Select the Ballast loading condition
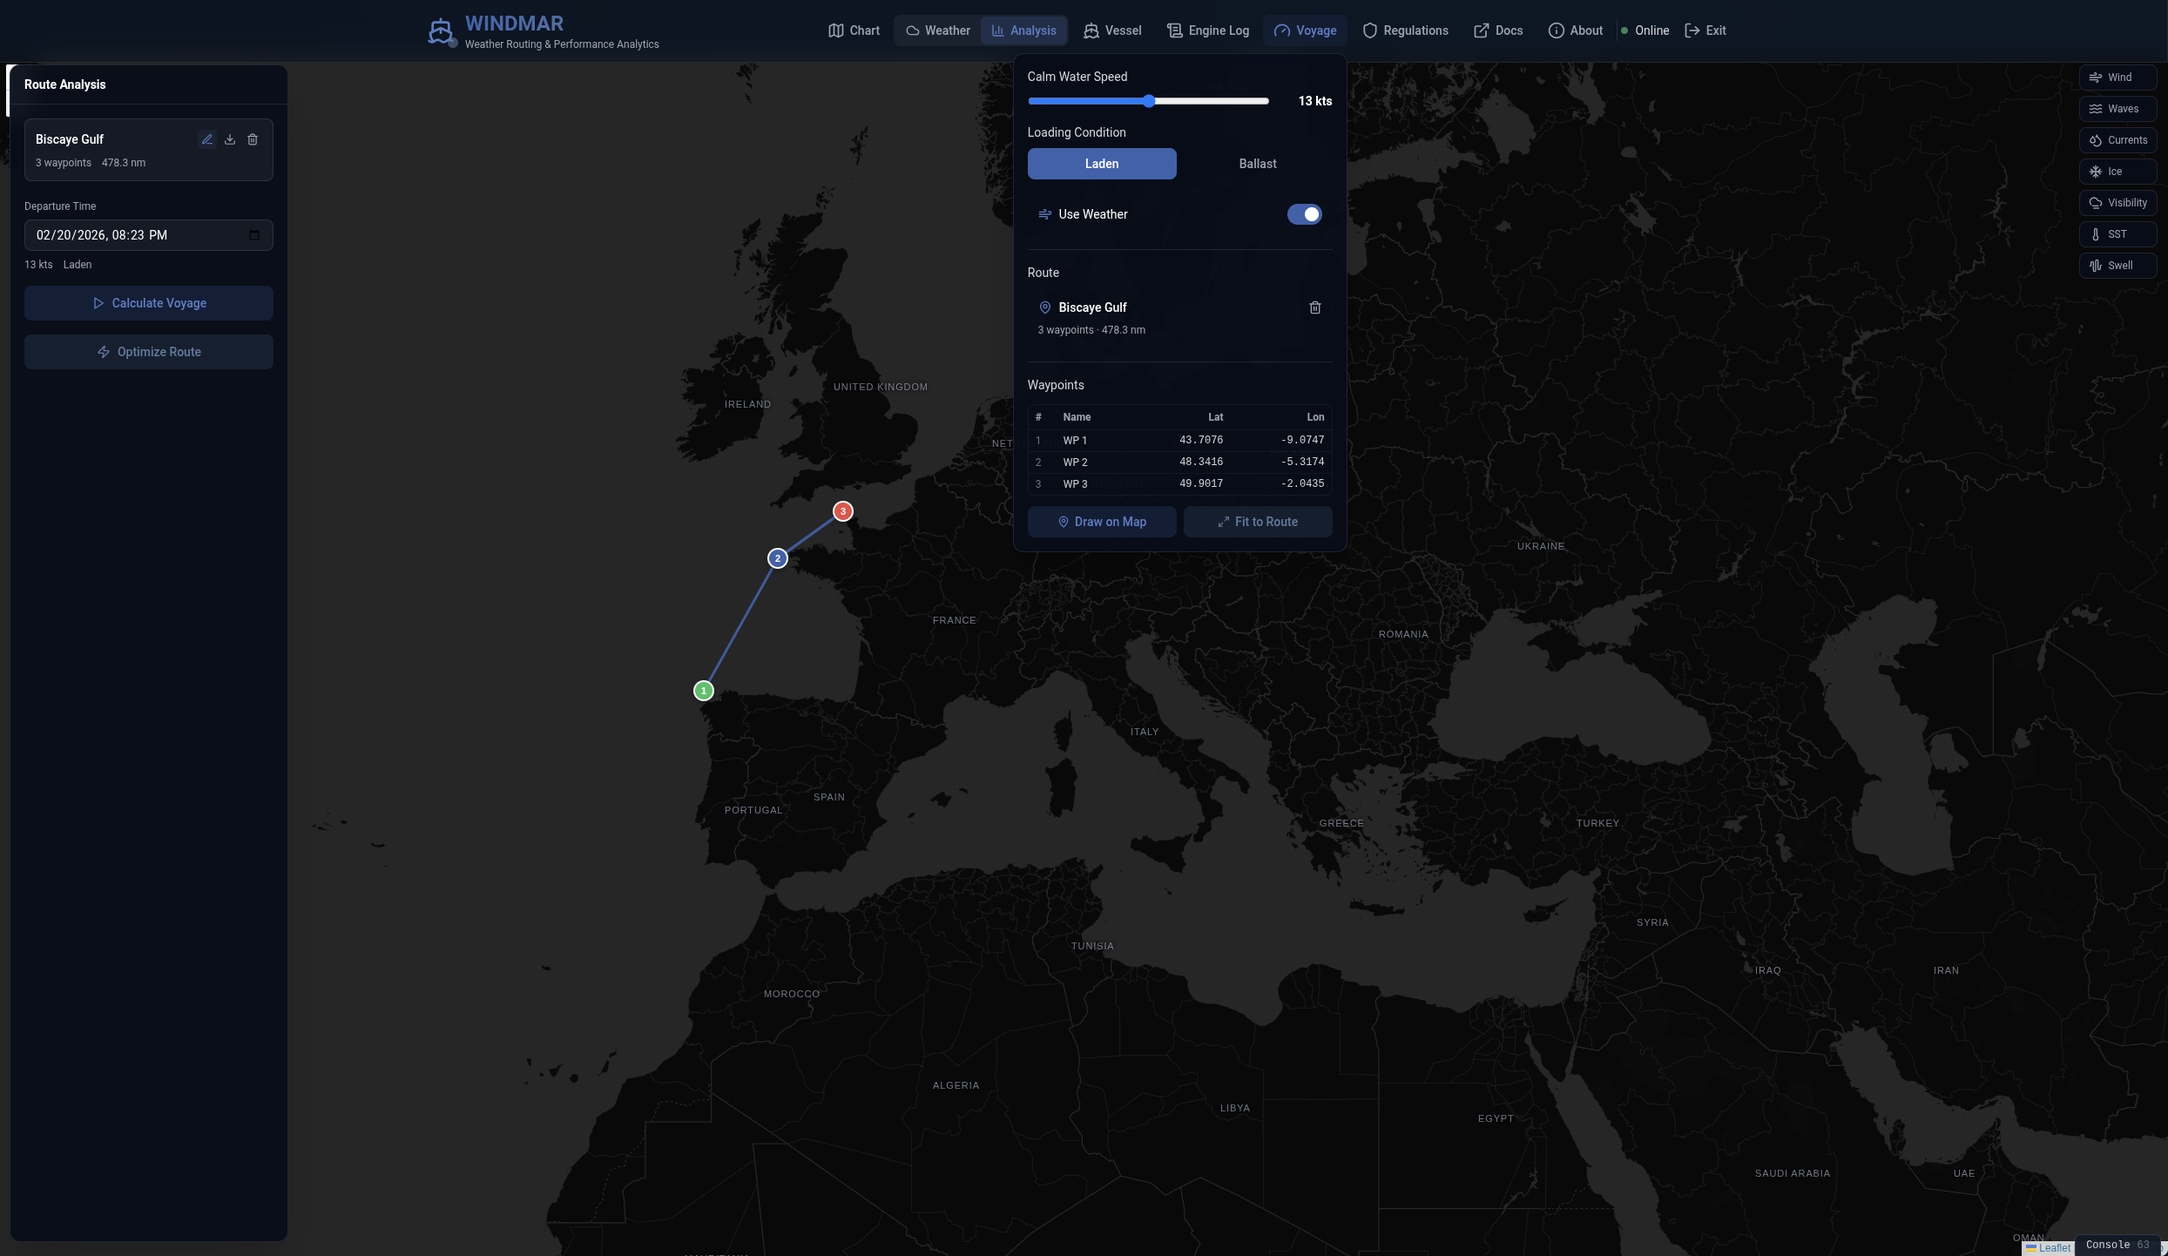Viewport: 2168px width, 1256px height. point(1257,164)
